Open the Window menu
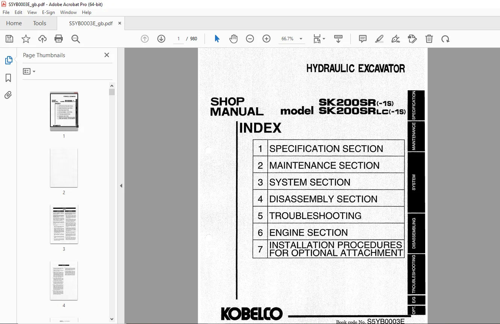 pos(68,12)
